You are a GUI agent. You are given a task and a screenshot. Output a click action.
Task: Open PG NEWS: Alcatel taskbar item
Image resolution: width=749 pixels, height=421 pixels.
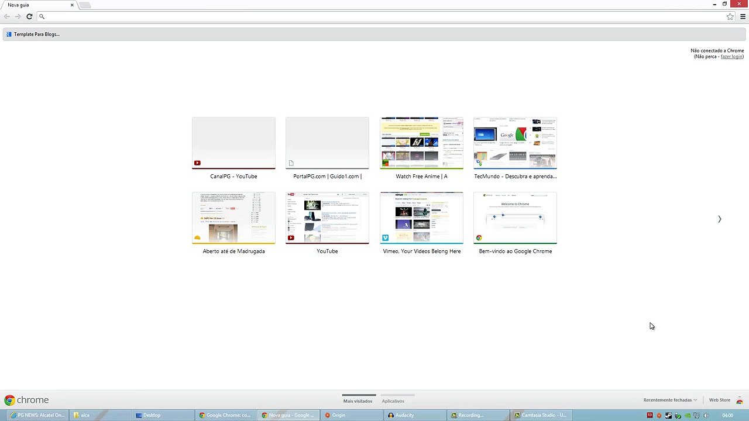point(36,415)
